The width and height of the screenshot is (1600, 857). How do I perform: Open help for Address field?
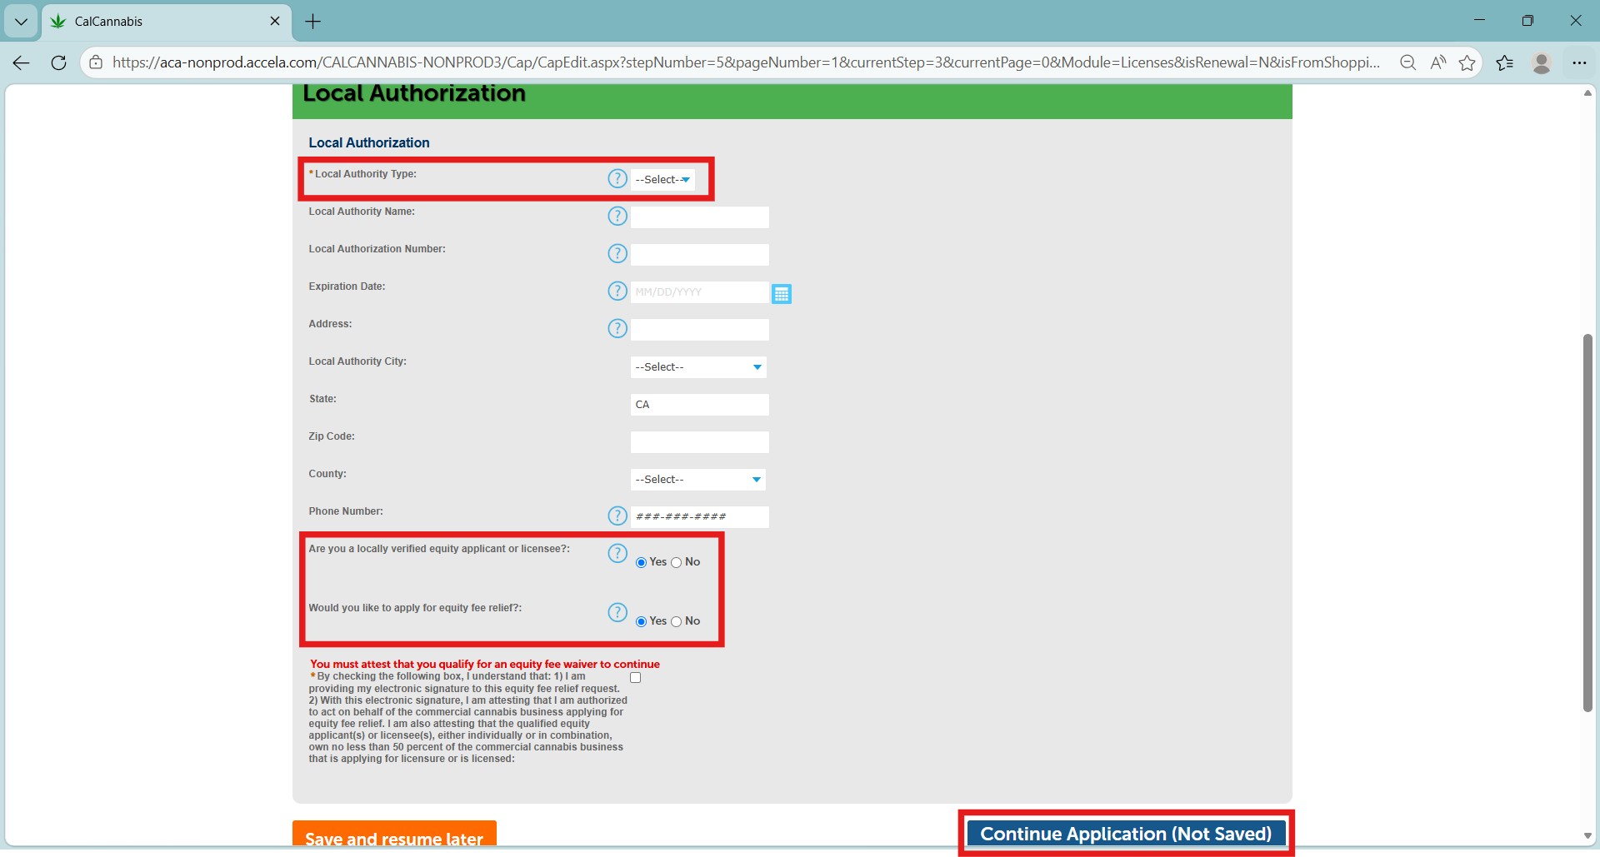pyautogui.click(x=617, y=328)
